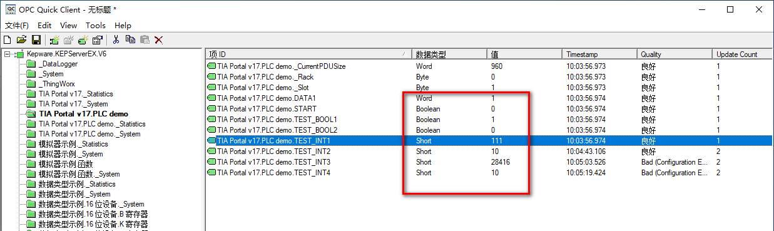Open the Tools menu
The image size is (774, 231).
[x=96, y=26]
